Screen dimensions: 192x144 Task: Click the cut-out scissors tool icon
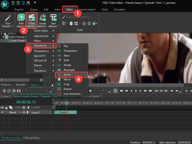[x=64, y=24]
